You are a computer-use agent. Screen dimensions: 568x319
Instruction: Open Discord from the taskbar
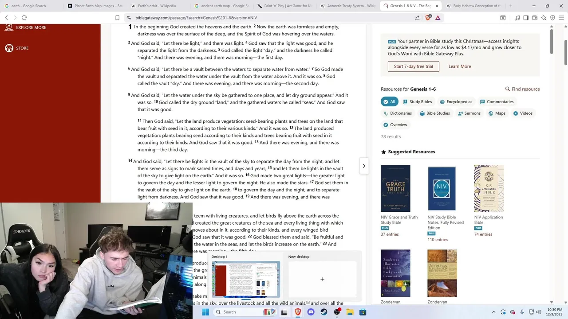click(311, 312)
